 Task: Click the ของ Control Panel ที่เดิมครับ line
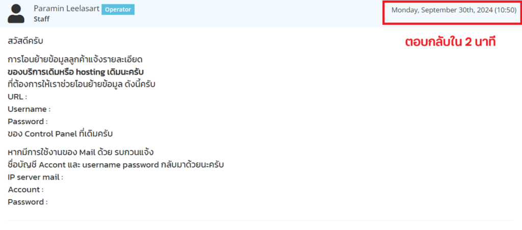[60, 134]
